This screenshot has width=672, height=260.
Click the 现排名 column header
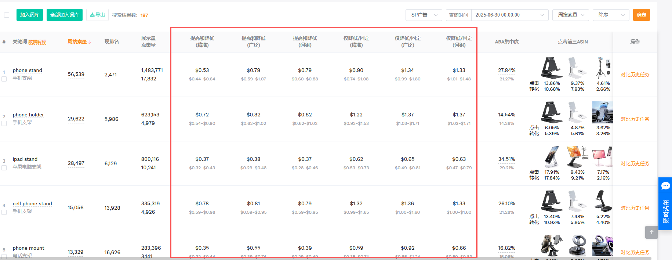[x=112, y=42]
